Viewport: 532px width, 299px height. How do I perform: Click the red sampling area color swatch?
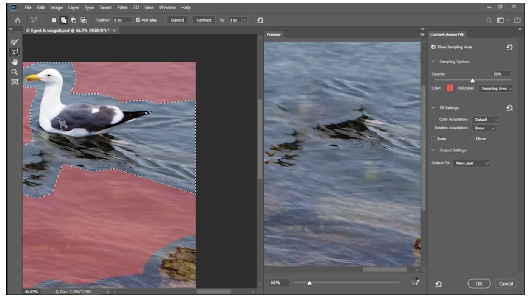(x=449, y=89)
